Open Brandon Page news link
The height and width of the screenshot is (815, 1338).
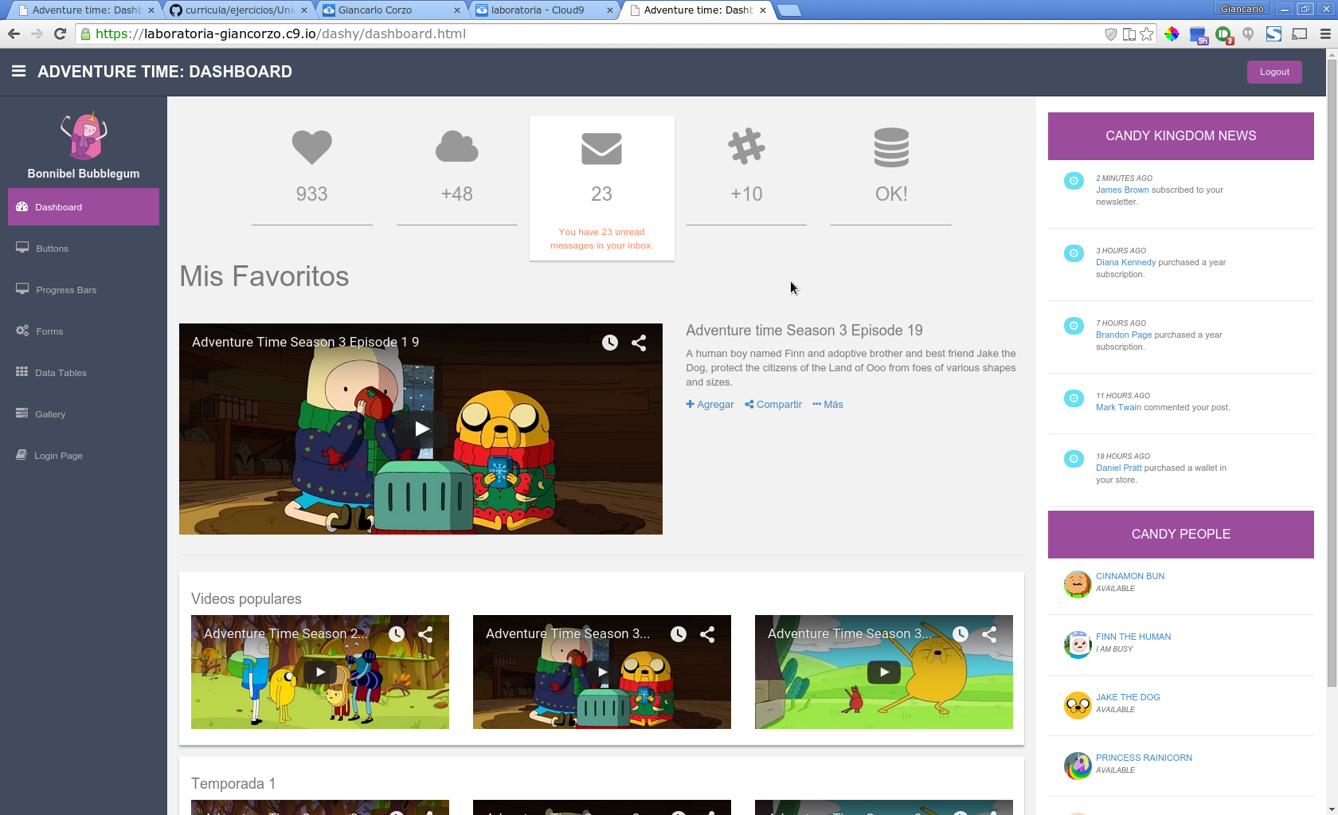tap(1124, 335)
